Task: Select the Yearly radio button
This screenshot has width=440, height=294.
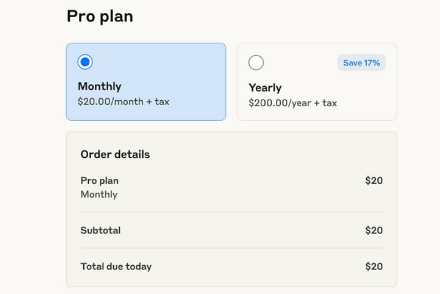Action: click(x=256, y=63)
